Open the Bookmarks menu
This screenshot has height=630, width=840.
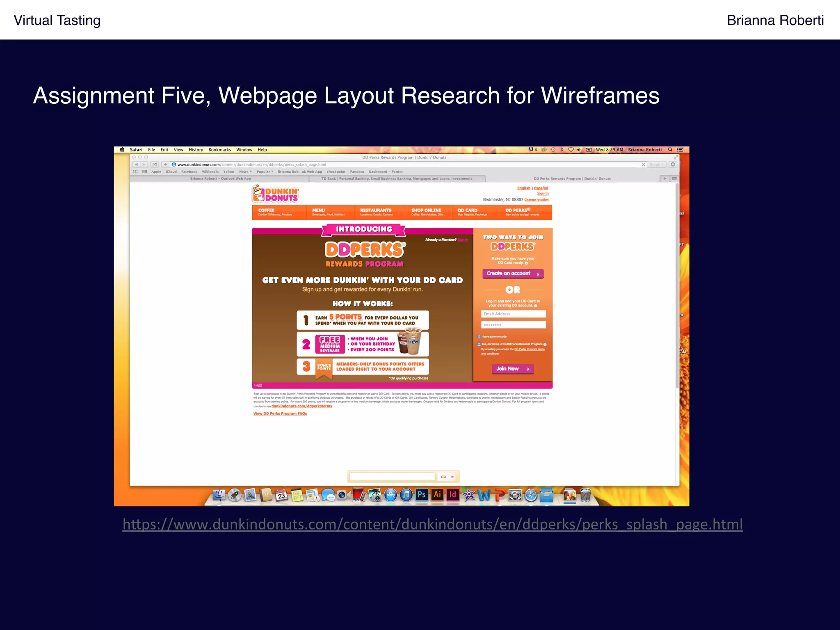coord(219,150)
